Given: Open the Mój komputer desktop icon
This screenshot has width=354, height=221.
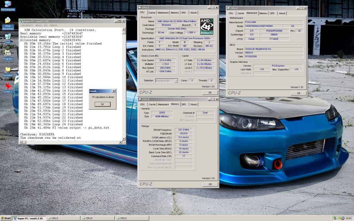Looking at the screenshot, I should pyautogui.click(x=8, y=6).
